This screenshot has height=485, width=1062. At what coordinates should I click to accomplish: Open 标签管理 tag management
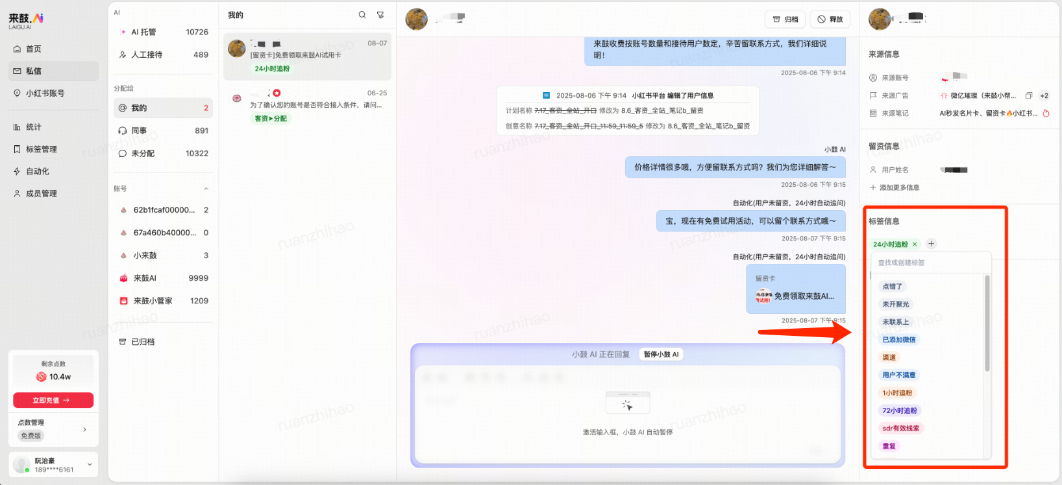point(53,149)
